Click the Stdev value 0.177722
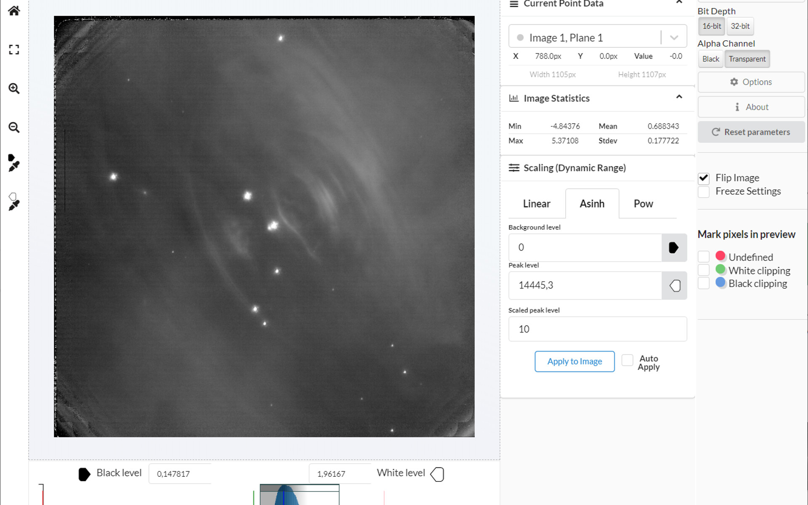Image resolution: width=808 pixels, height=505 pixels. click(x=663, y=141)
